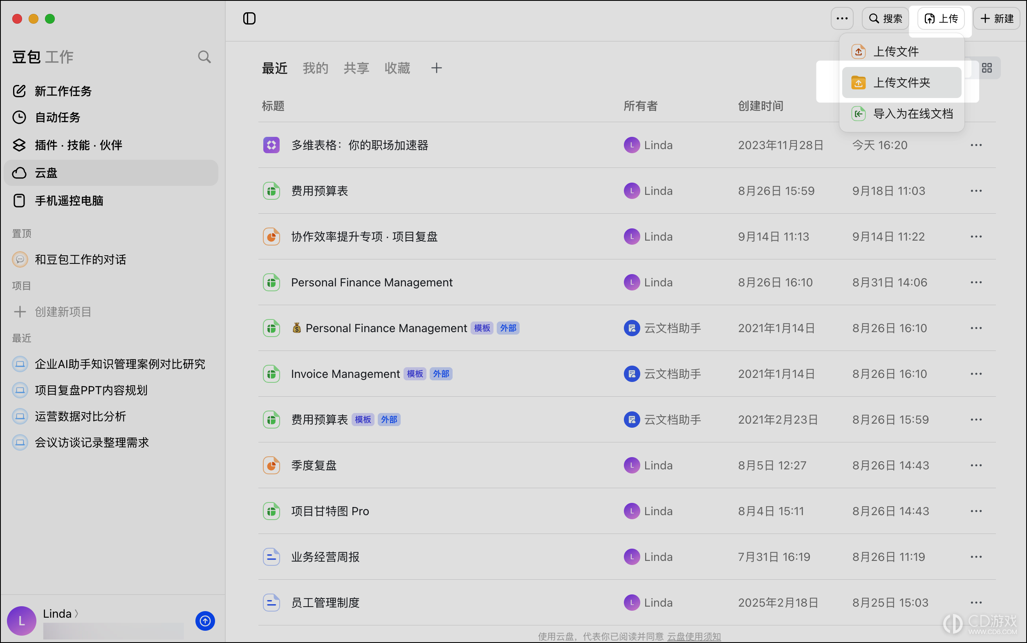Screen dimensions: 1027x643
Task: Click the 创建时间 column header
Action: click(760, 106)
